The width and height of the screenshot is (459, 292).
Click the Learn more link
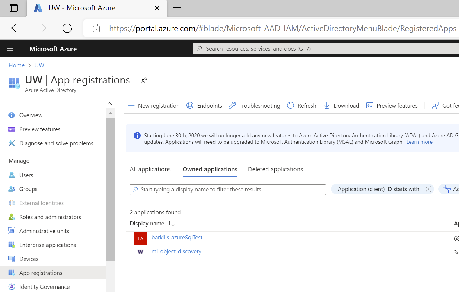[419, 142]
